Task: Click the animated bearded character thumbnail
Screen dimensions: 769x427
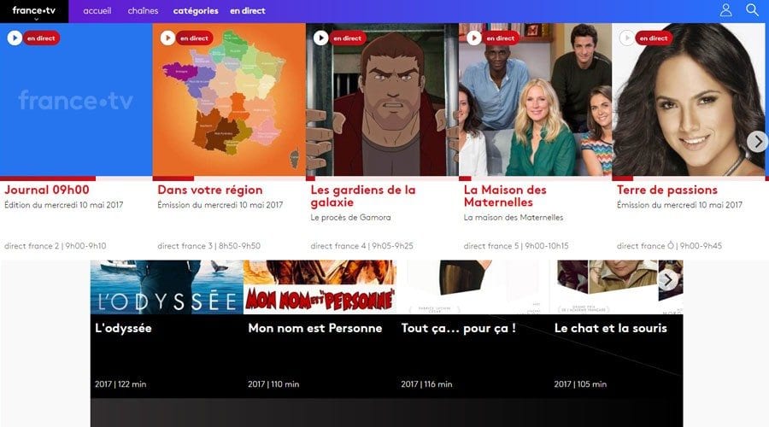Action: [x=382, y=100]
